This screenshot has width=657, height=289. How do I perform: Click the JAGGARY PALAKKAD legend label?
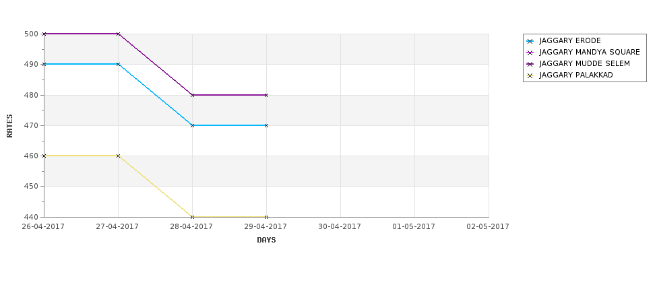[x=576, y=75]
